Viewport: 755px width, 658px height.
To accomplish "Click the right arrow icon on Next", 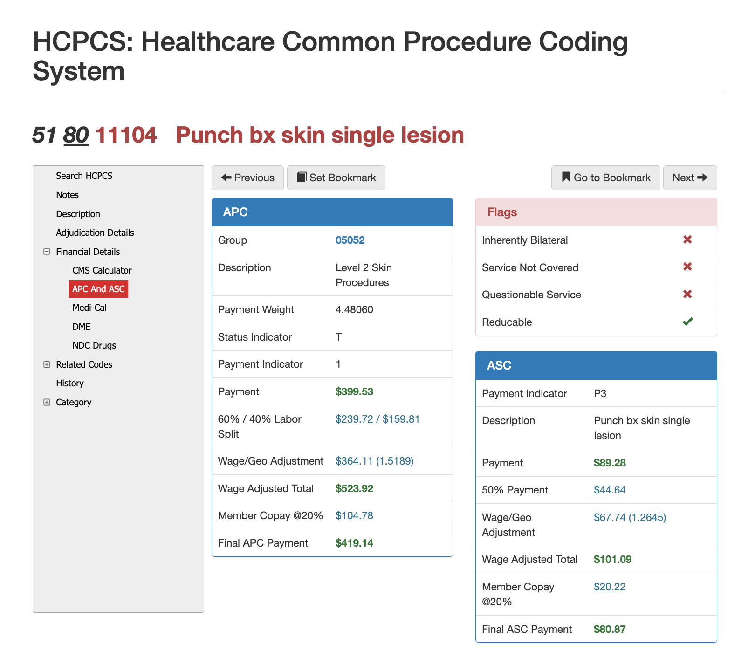I will click(x=703, y=178).
